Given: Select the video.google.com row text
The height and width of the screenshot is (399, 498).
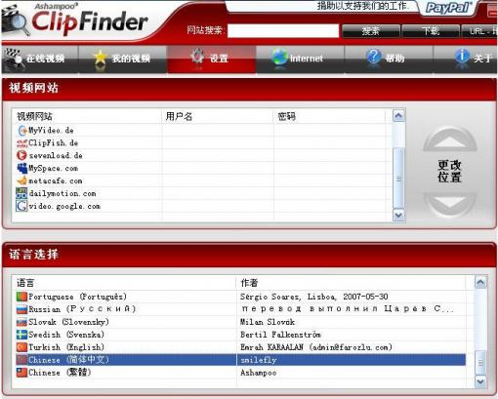Looking at the screenshot, I should click(x=64, y=206).
